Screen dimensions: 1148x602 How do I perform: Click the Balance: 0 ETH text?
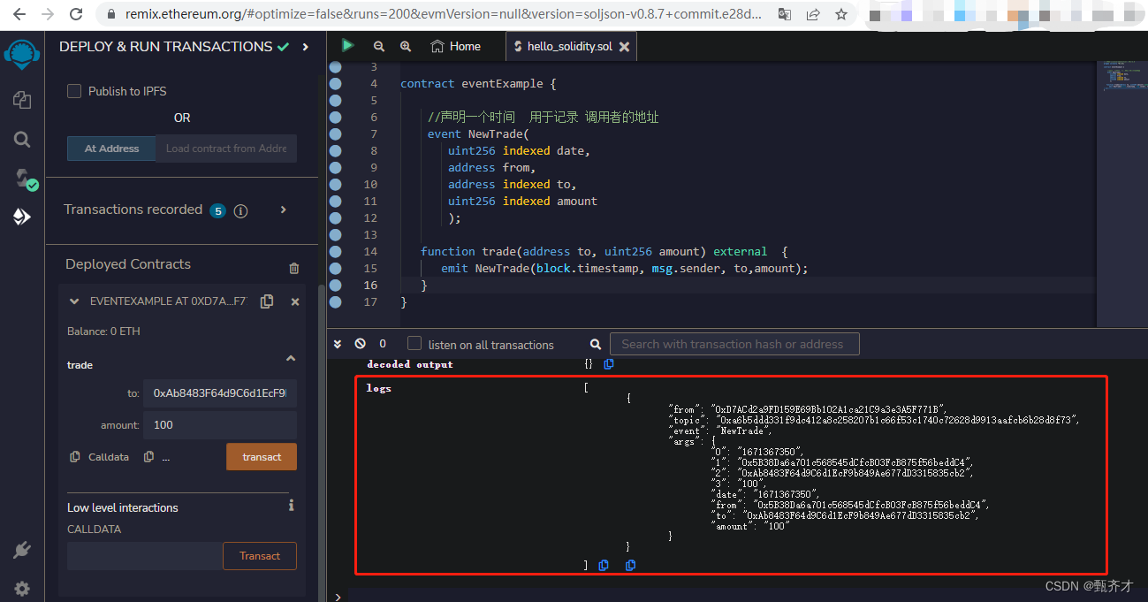103,331
